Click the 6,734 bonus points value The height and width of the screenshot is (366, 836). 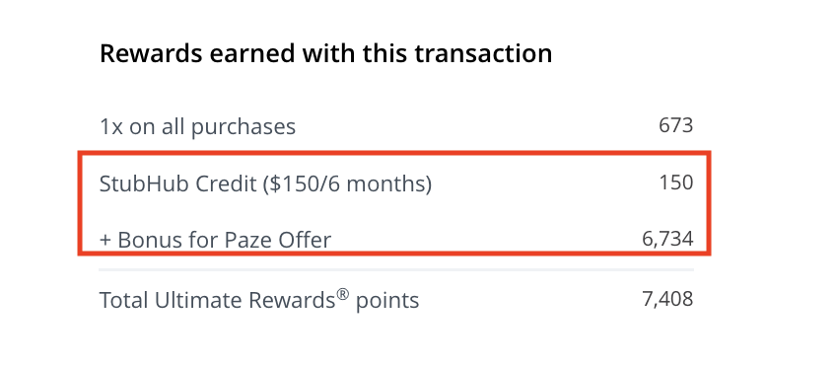coord(667,239)
